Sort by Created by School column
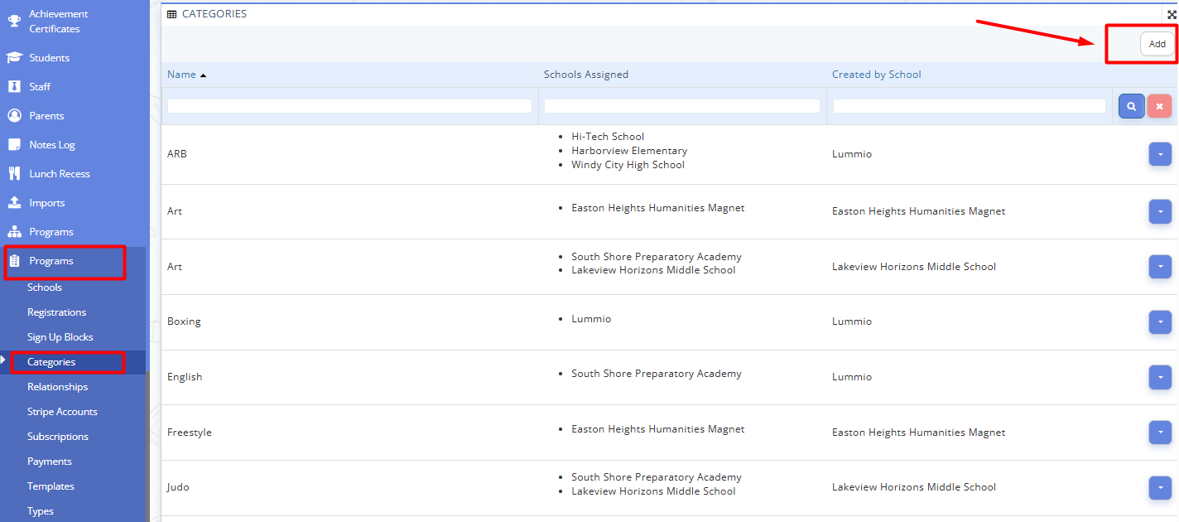Screen dimensions: 1179x522 click(x=876, y=75)
